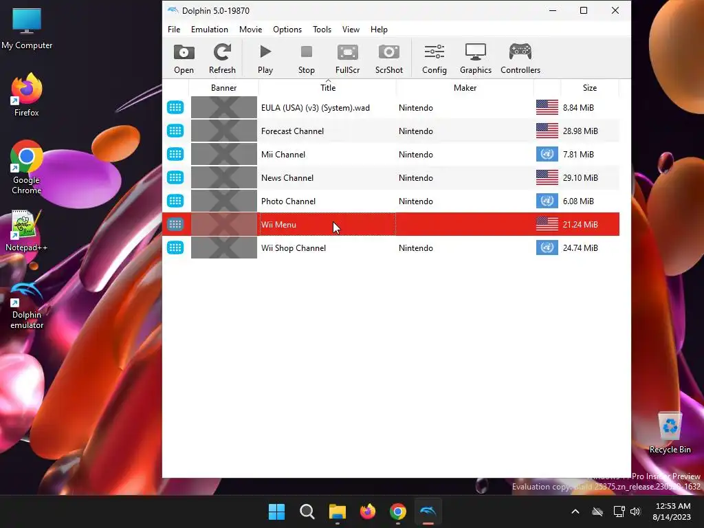This screenshot has height=528, width=704.
Task: Open the Tools menu
Action: tap(322, 29)
